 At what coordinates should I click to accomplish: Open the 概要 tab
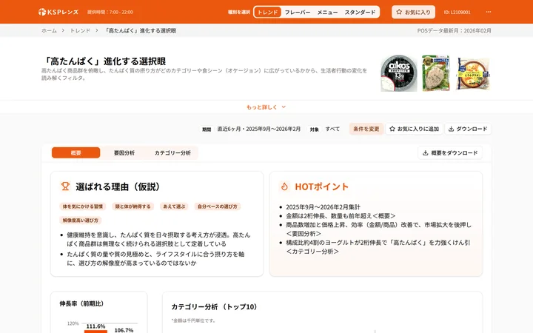pos(76,153)
